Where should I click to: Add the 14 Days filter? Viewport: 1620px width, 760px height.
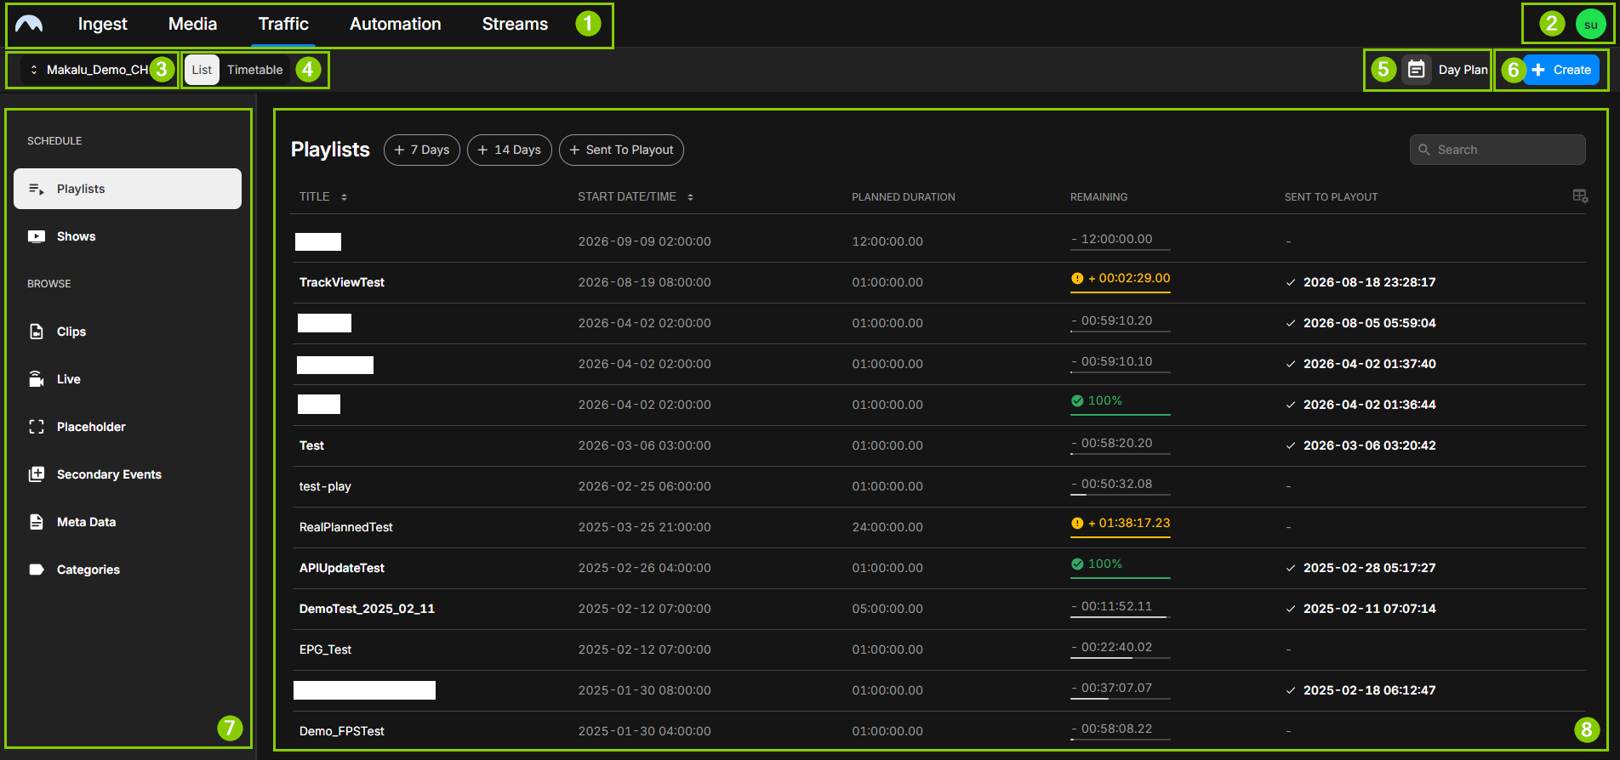[x=510, y=150]
